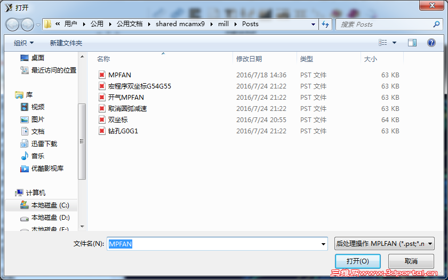Screen dimensions: 448x280
Task: Click the search magnifier icon
Action: coord(436,25)
